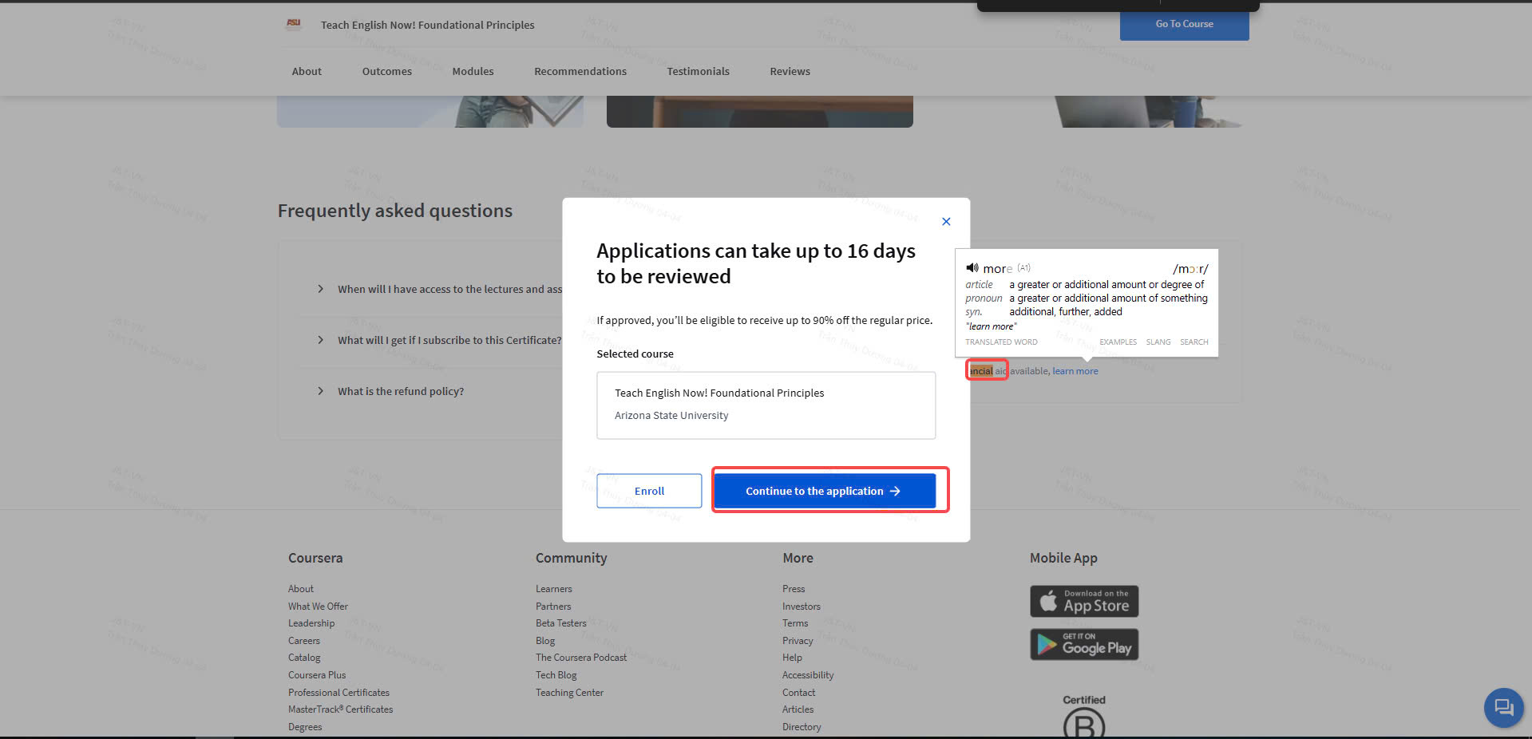Click Continue to the application button
Viewport: 1532px width, 739px height.
point(824,491)
